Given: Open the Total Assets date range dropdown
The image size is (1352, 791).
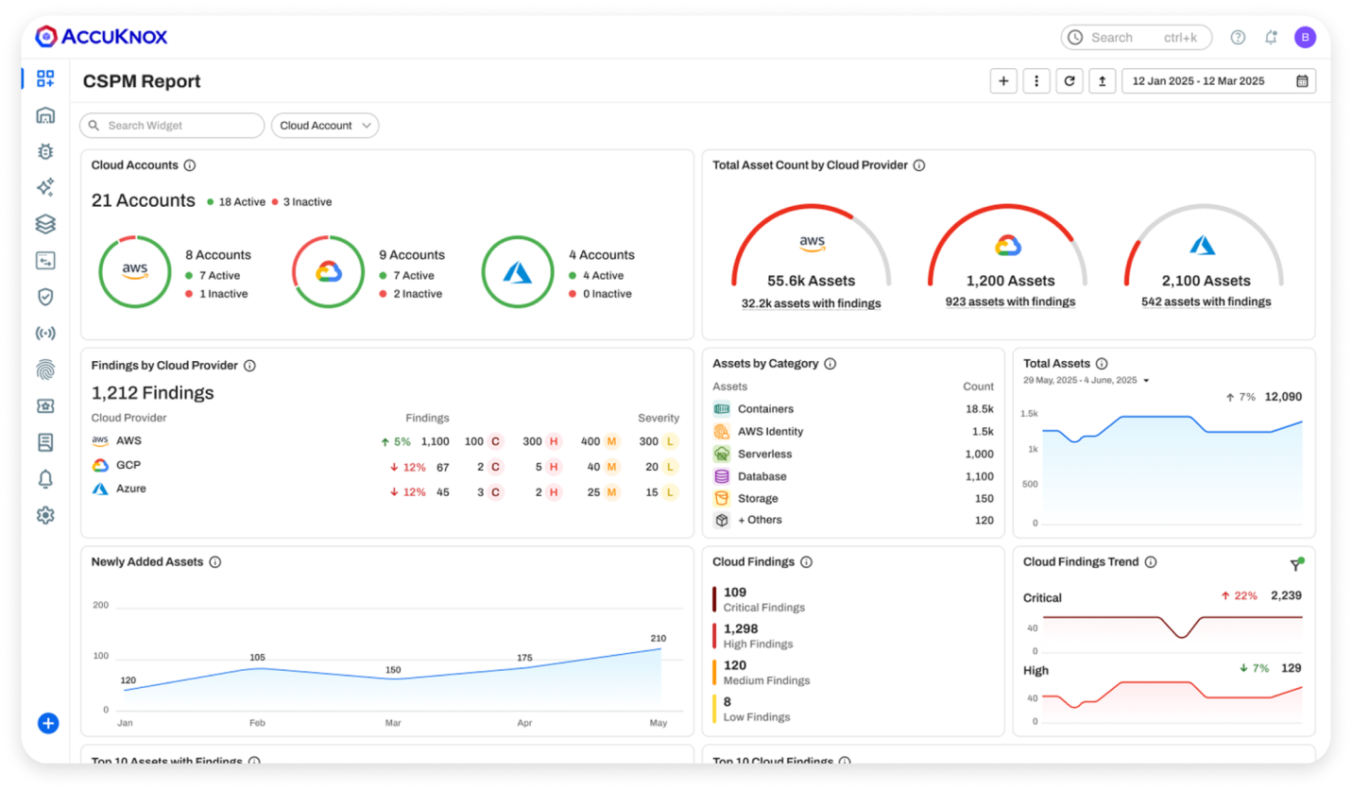Looking at the screenshot, I should (x=1146, y=381).
